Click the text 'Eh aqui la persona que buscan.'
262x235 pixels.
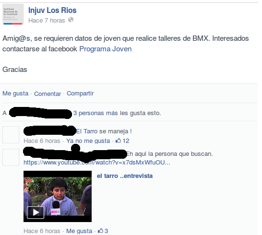(x=169, y=154)
